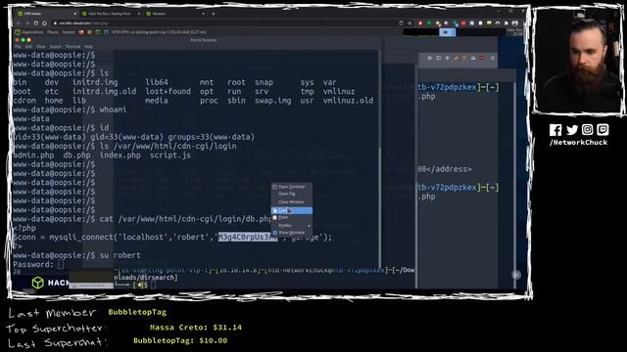The height and width of the screenshot is (352, 627).
Task: Expand the Profiles submenu in the context menu
Action: click(x=292, y=226)
